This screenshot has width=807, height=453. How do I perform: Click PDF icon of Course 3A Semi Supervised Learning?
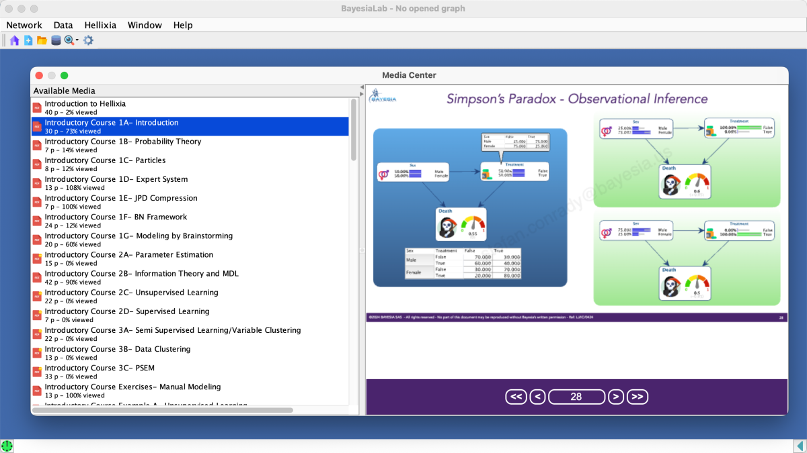(x=37, y=334)
